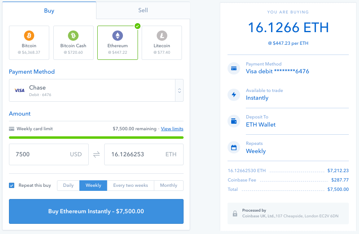Click 'Visa debit ********6476' text
Screen dimensions: 359x234
278,72
